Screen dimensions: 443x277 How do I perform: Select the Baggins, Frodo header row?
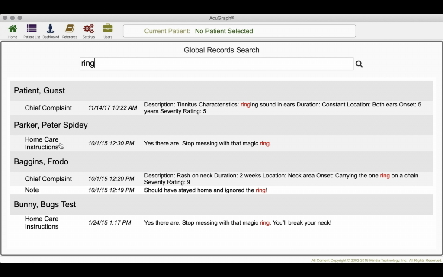(x=221, y=162)
